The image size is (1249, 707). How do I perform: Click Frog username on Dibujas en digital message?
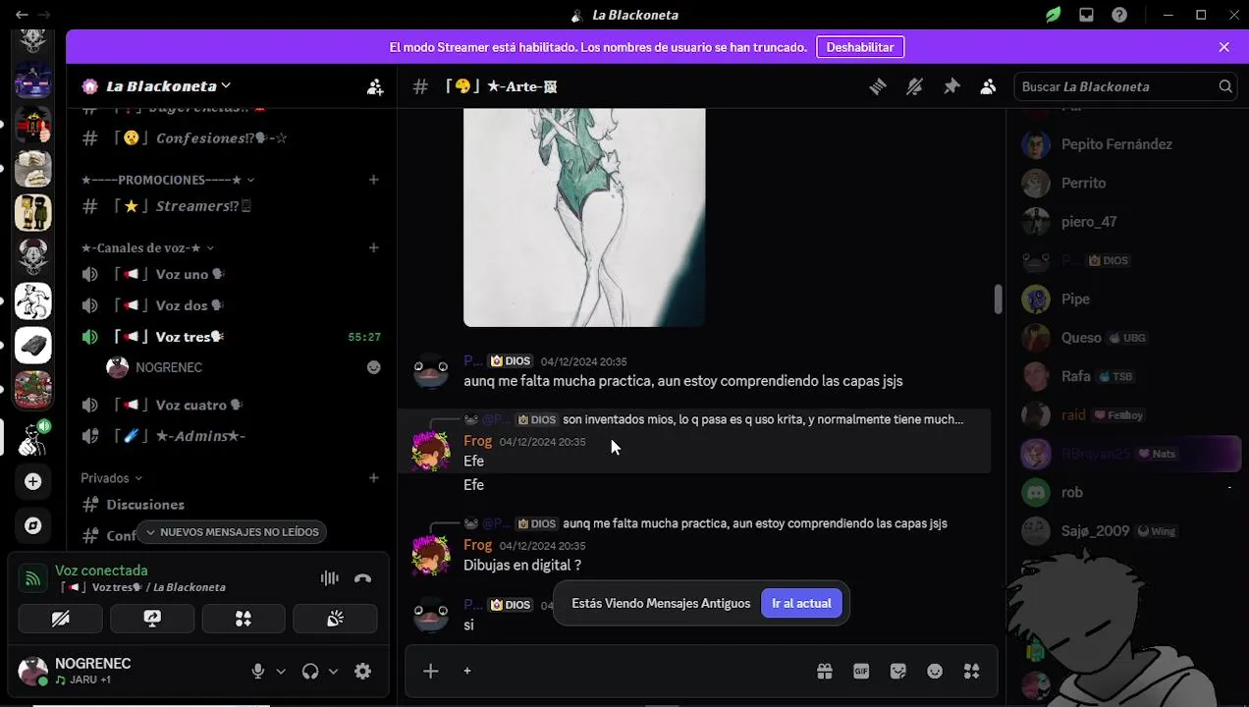pyautogui.click(x=477, y=545)
